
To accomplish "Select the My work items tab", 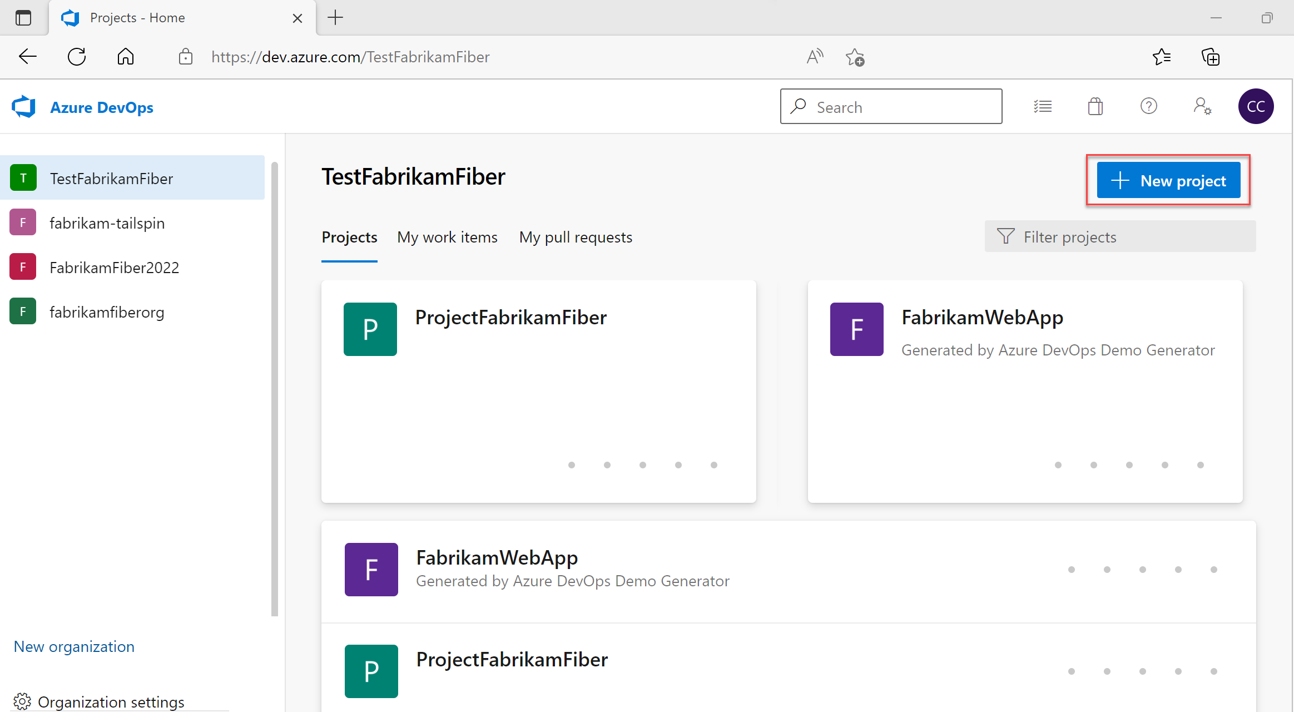I will click(448, 237).
